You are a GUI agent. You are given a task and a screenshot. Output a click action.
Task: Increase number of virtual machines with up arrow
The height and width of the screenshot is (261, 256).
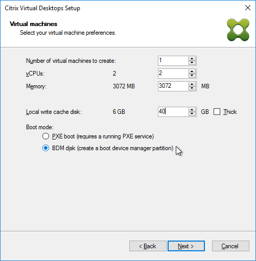pos(192,59)
